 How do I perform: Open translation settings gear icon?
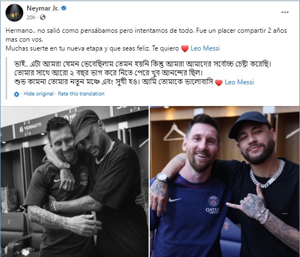17,94
